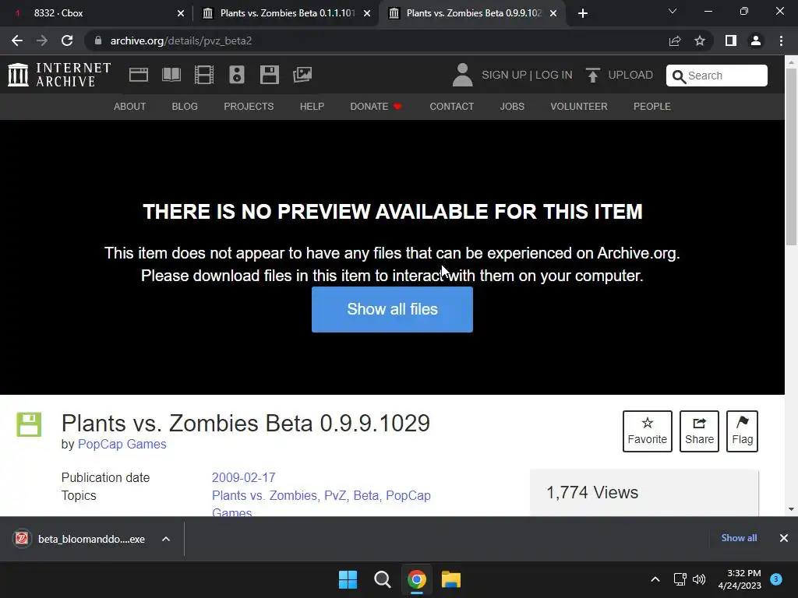Focus the Archive Search box
The height and width of the screenshot is (598, 798).
click(717, 76)
